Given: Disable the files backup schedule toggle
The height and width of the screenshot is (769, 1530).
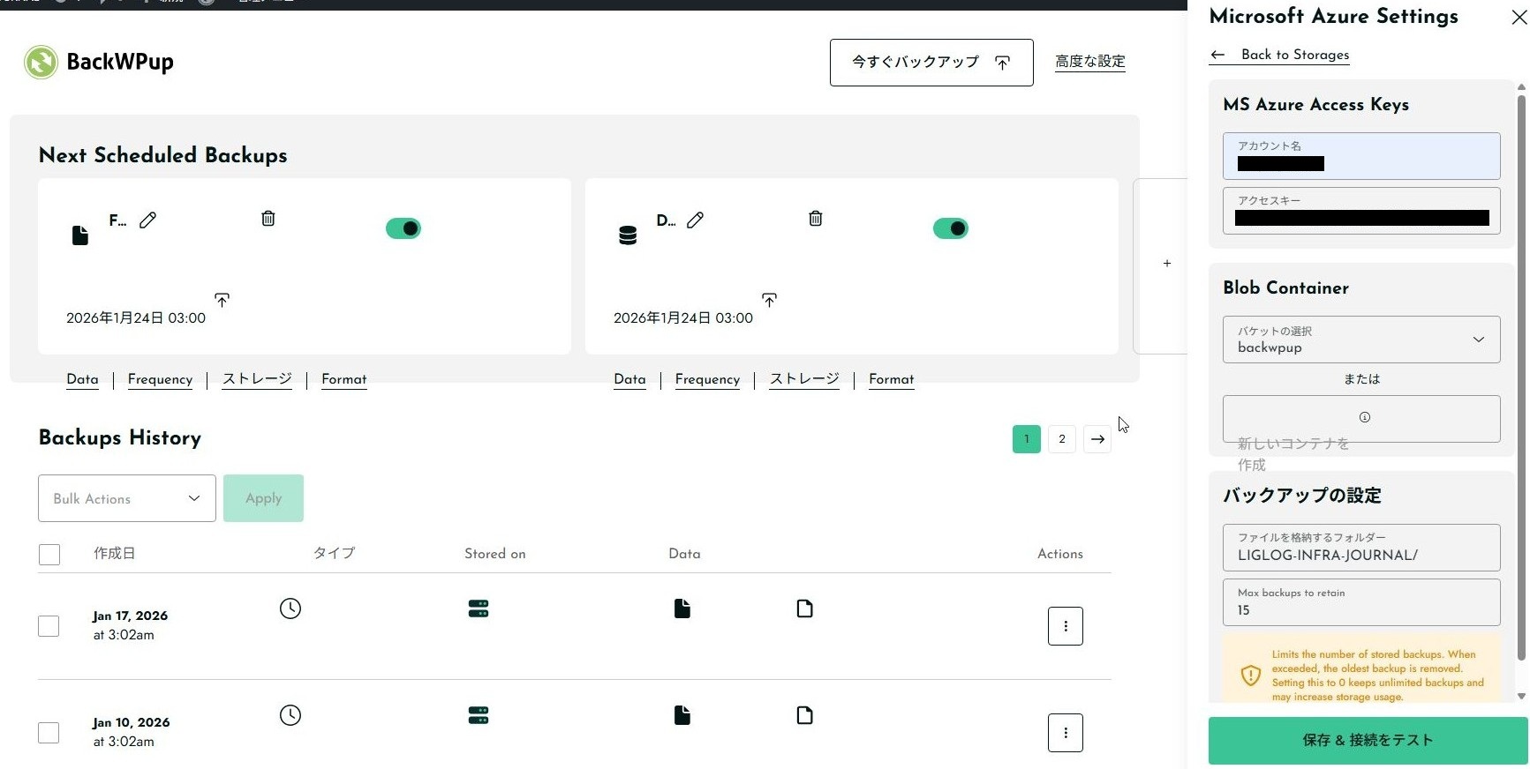Looking at the screenshot, I should [x=403, y=228].
